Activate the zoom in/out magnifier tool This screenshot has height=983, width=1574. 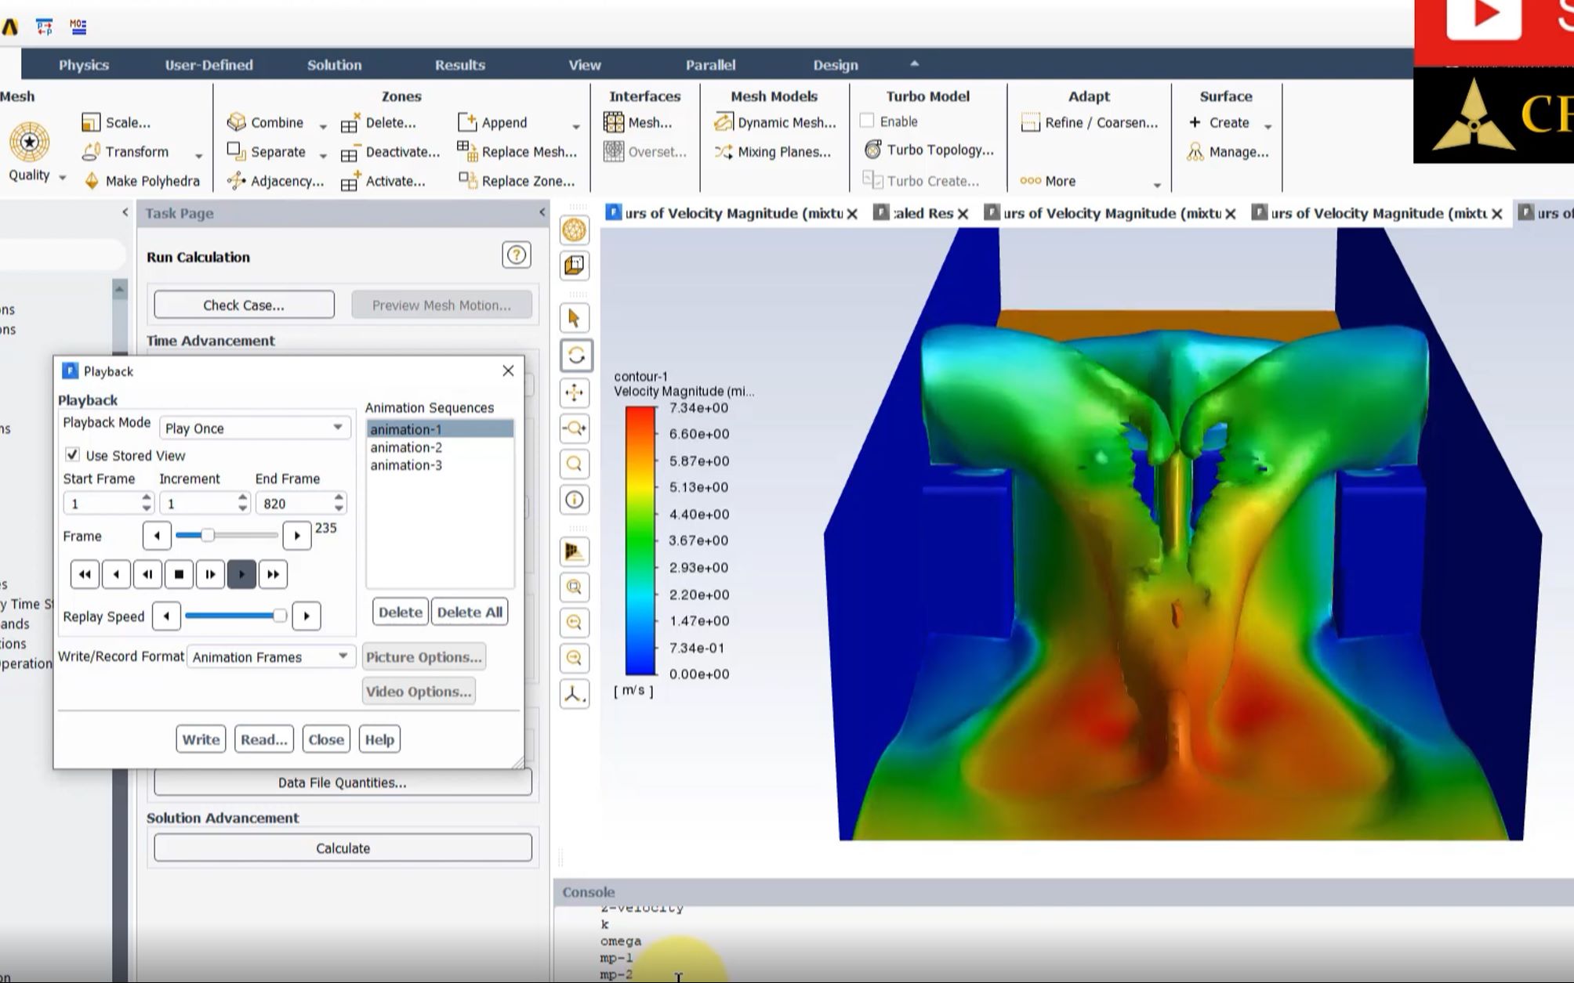point(575,429)
